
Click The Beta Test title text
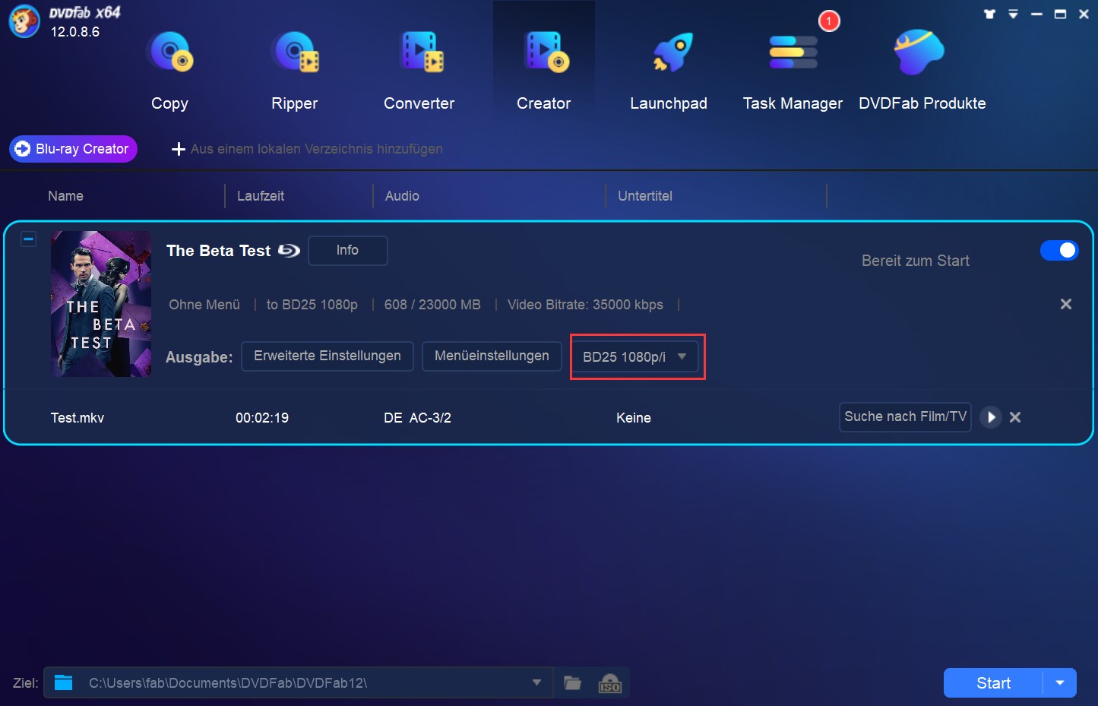click(219, 251)
